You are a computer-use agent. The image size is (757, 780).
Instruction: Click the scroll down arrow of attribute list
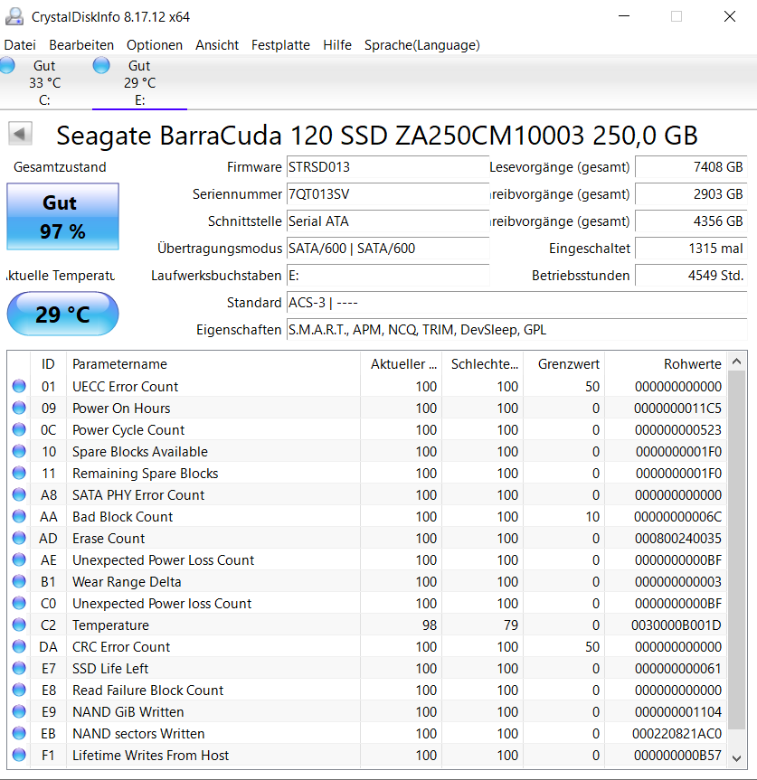pyautogui.click(x=737, y=758)
